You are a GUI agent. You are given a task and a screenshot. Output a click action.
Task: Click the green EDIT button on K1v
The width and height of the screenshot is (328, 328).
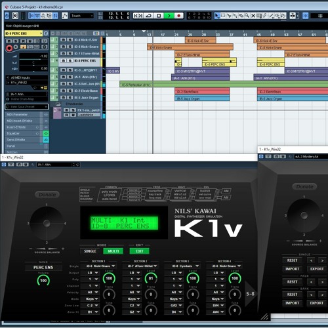(x=140, y=251)
